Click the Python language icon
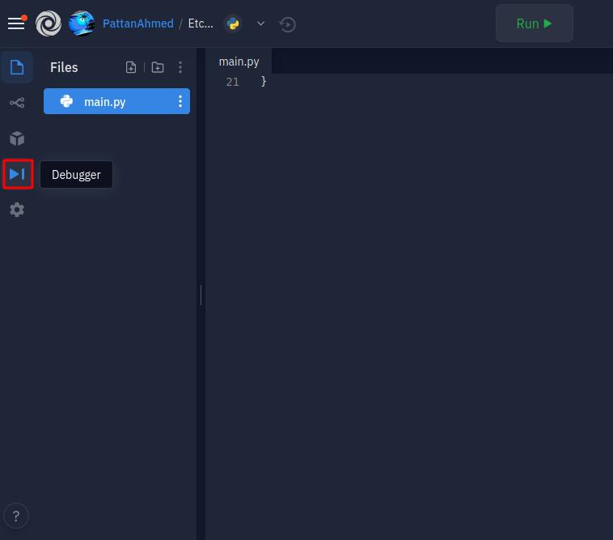Image resolution: width=613 pixels, height=540 pixels. tap(233, 23)
